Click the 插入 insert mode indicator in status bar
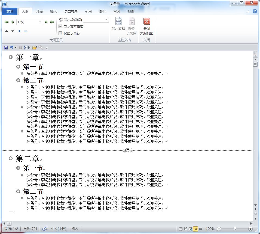This screenshot has width=260, height=234. coord(75,229)
